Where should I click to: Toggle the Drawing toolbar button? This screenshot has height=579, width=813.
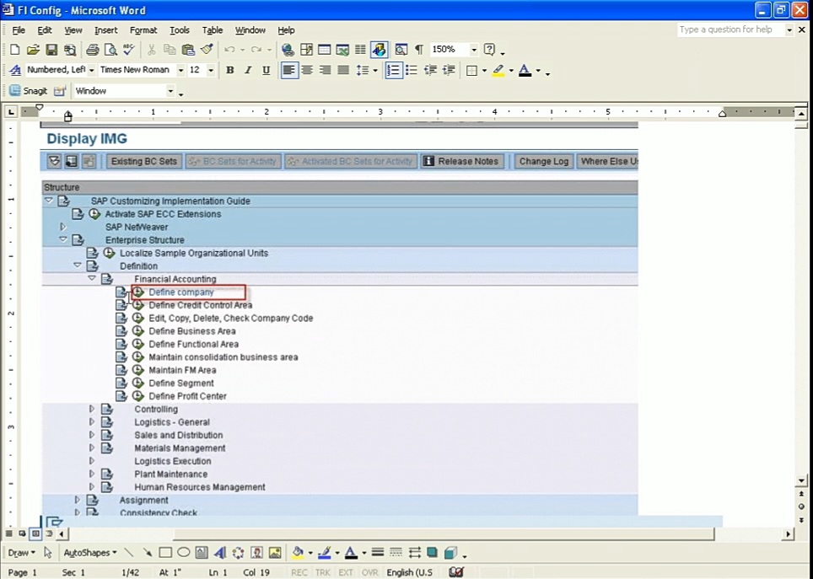tap(379, 50)
